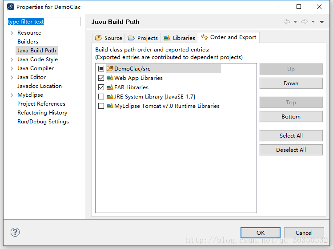Screen dimensions: 333x249
Task: Check the JRE System Library checkbox
Action: 101,96
